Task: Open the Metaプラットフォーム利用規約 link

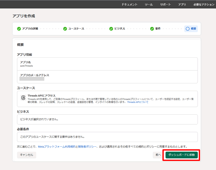Action: 57,147
